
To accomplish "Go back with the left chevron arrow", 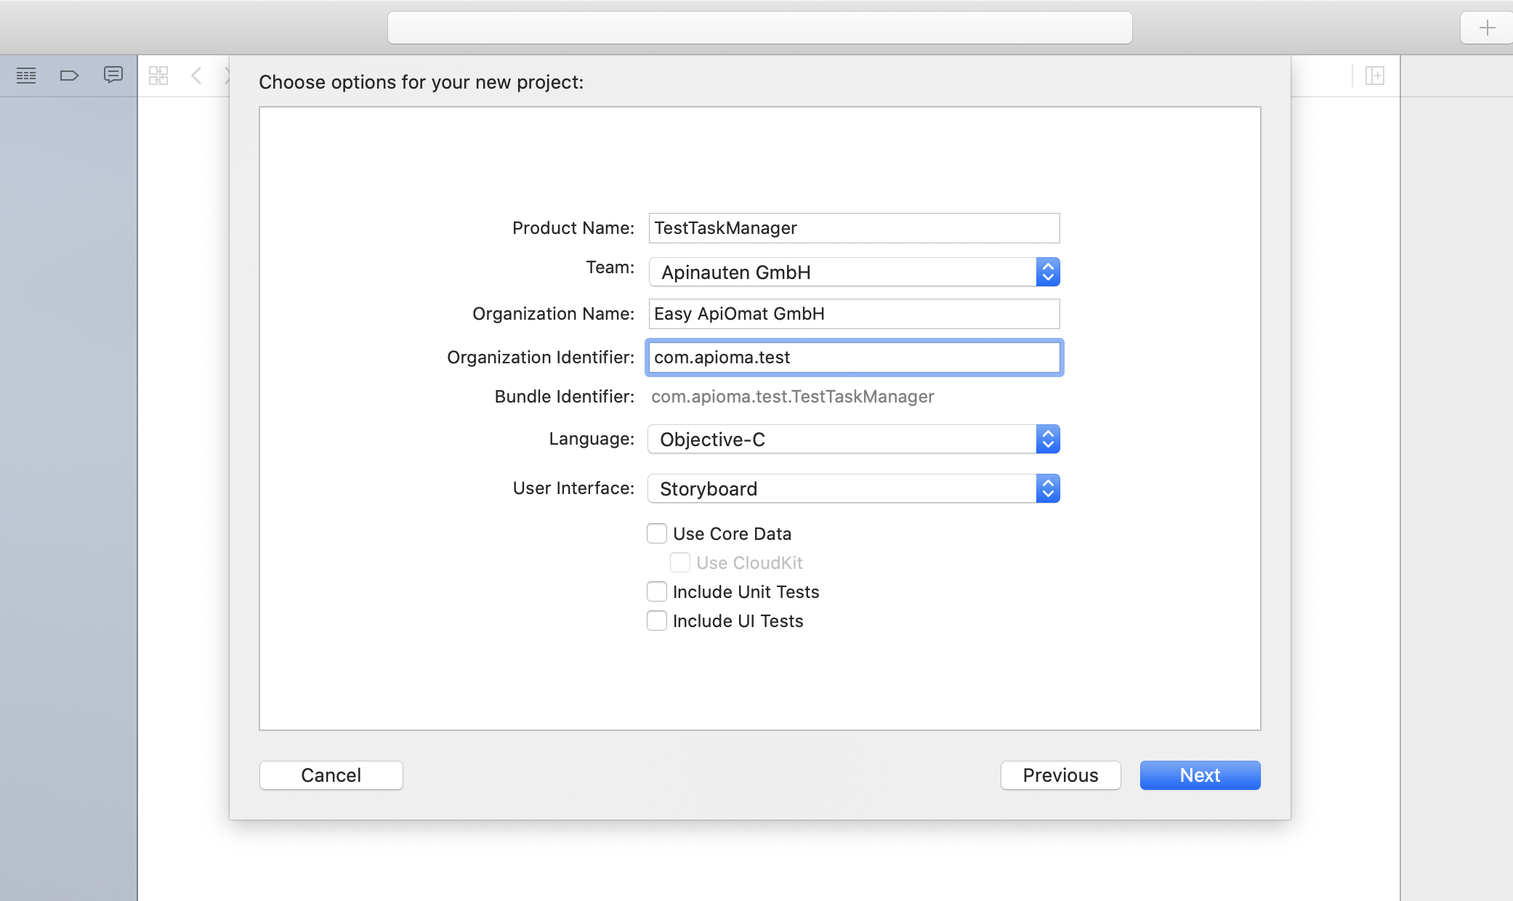I will (x=196, y=76).
